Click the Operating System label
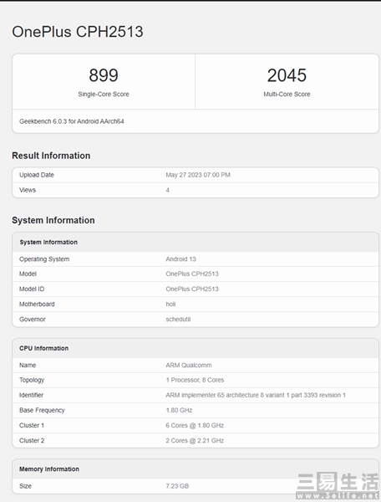The image size is (381, 502). (44, 259)
